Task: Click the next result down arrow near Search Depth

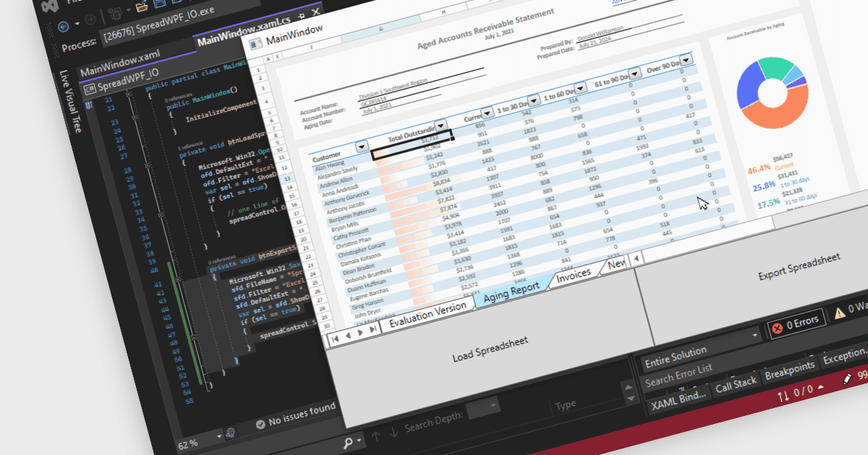Action: 393,431
